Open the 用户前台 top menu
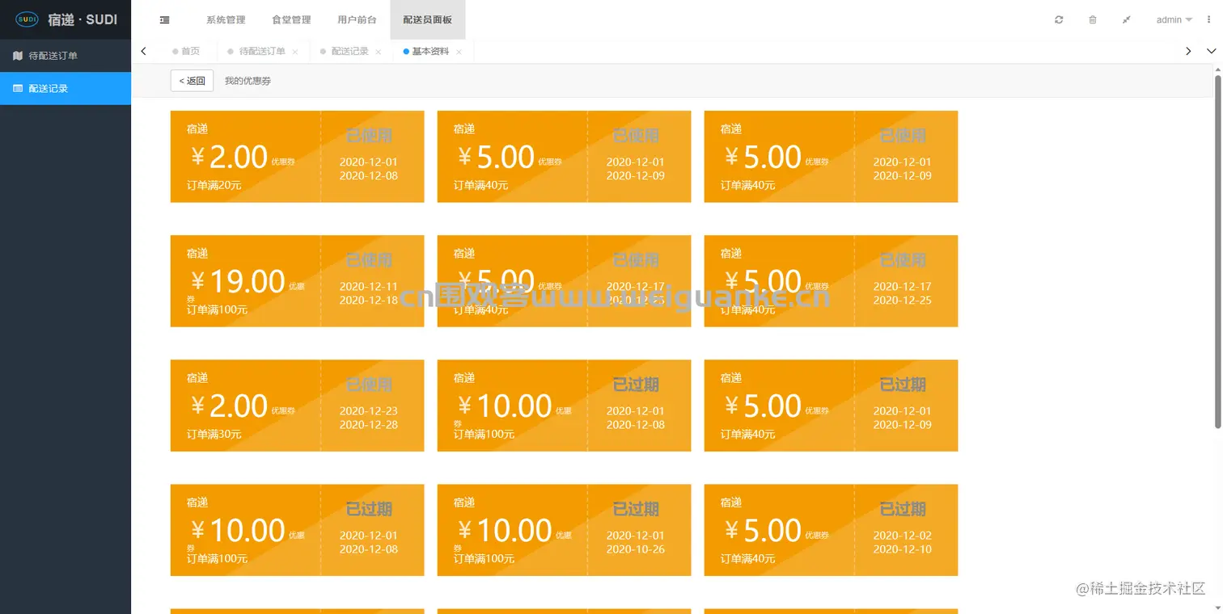1223x614 pixels. click(357, 20)
